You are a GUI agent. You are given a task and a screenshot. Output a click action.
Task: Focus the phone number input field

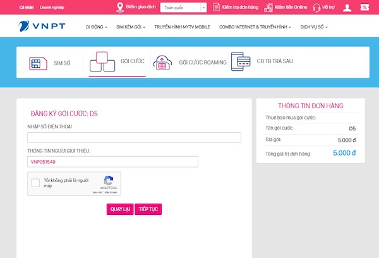click(x=134, y=137)
